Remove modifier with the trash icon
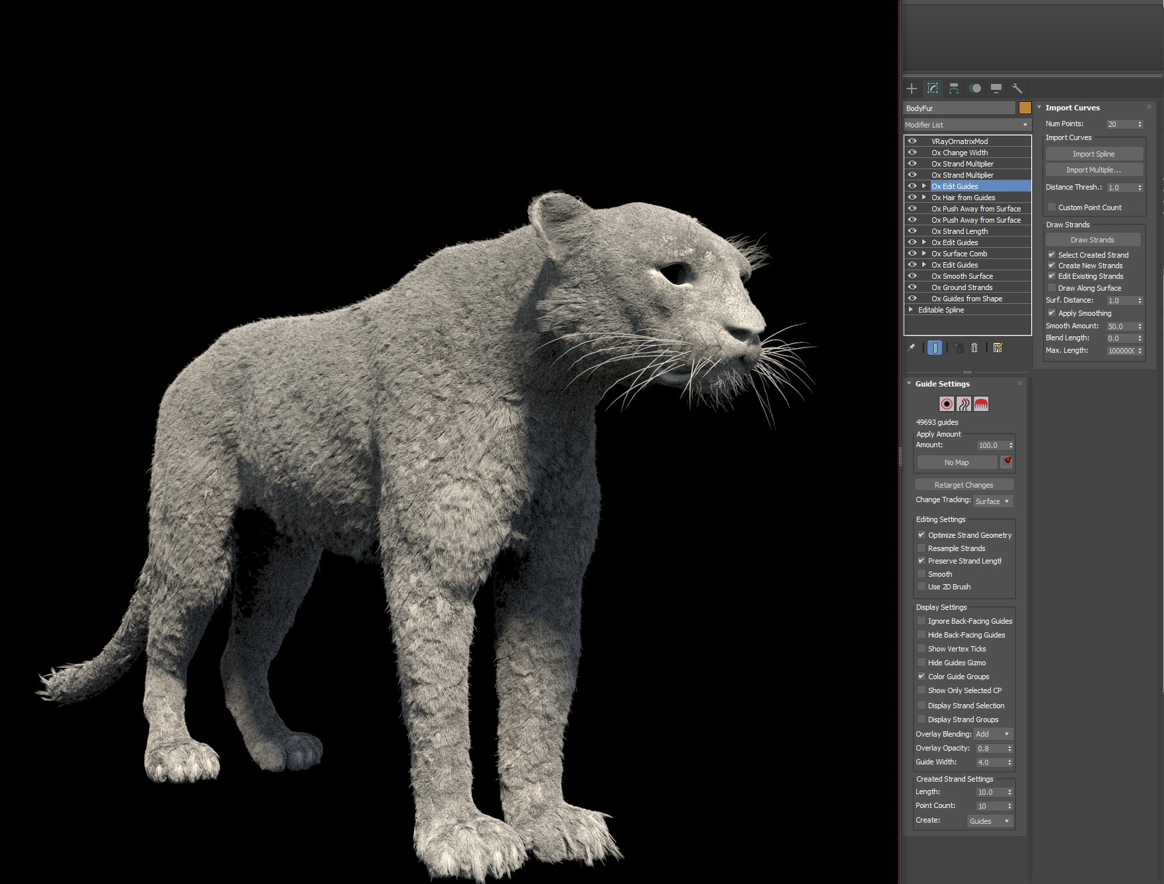This screenshot has height=884, width=1164. [974, 348]
